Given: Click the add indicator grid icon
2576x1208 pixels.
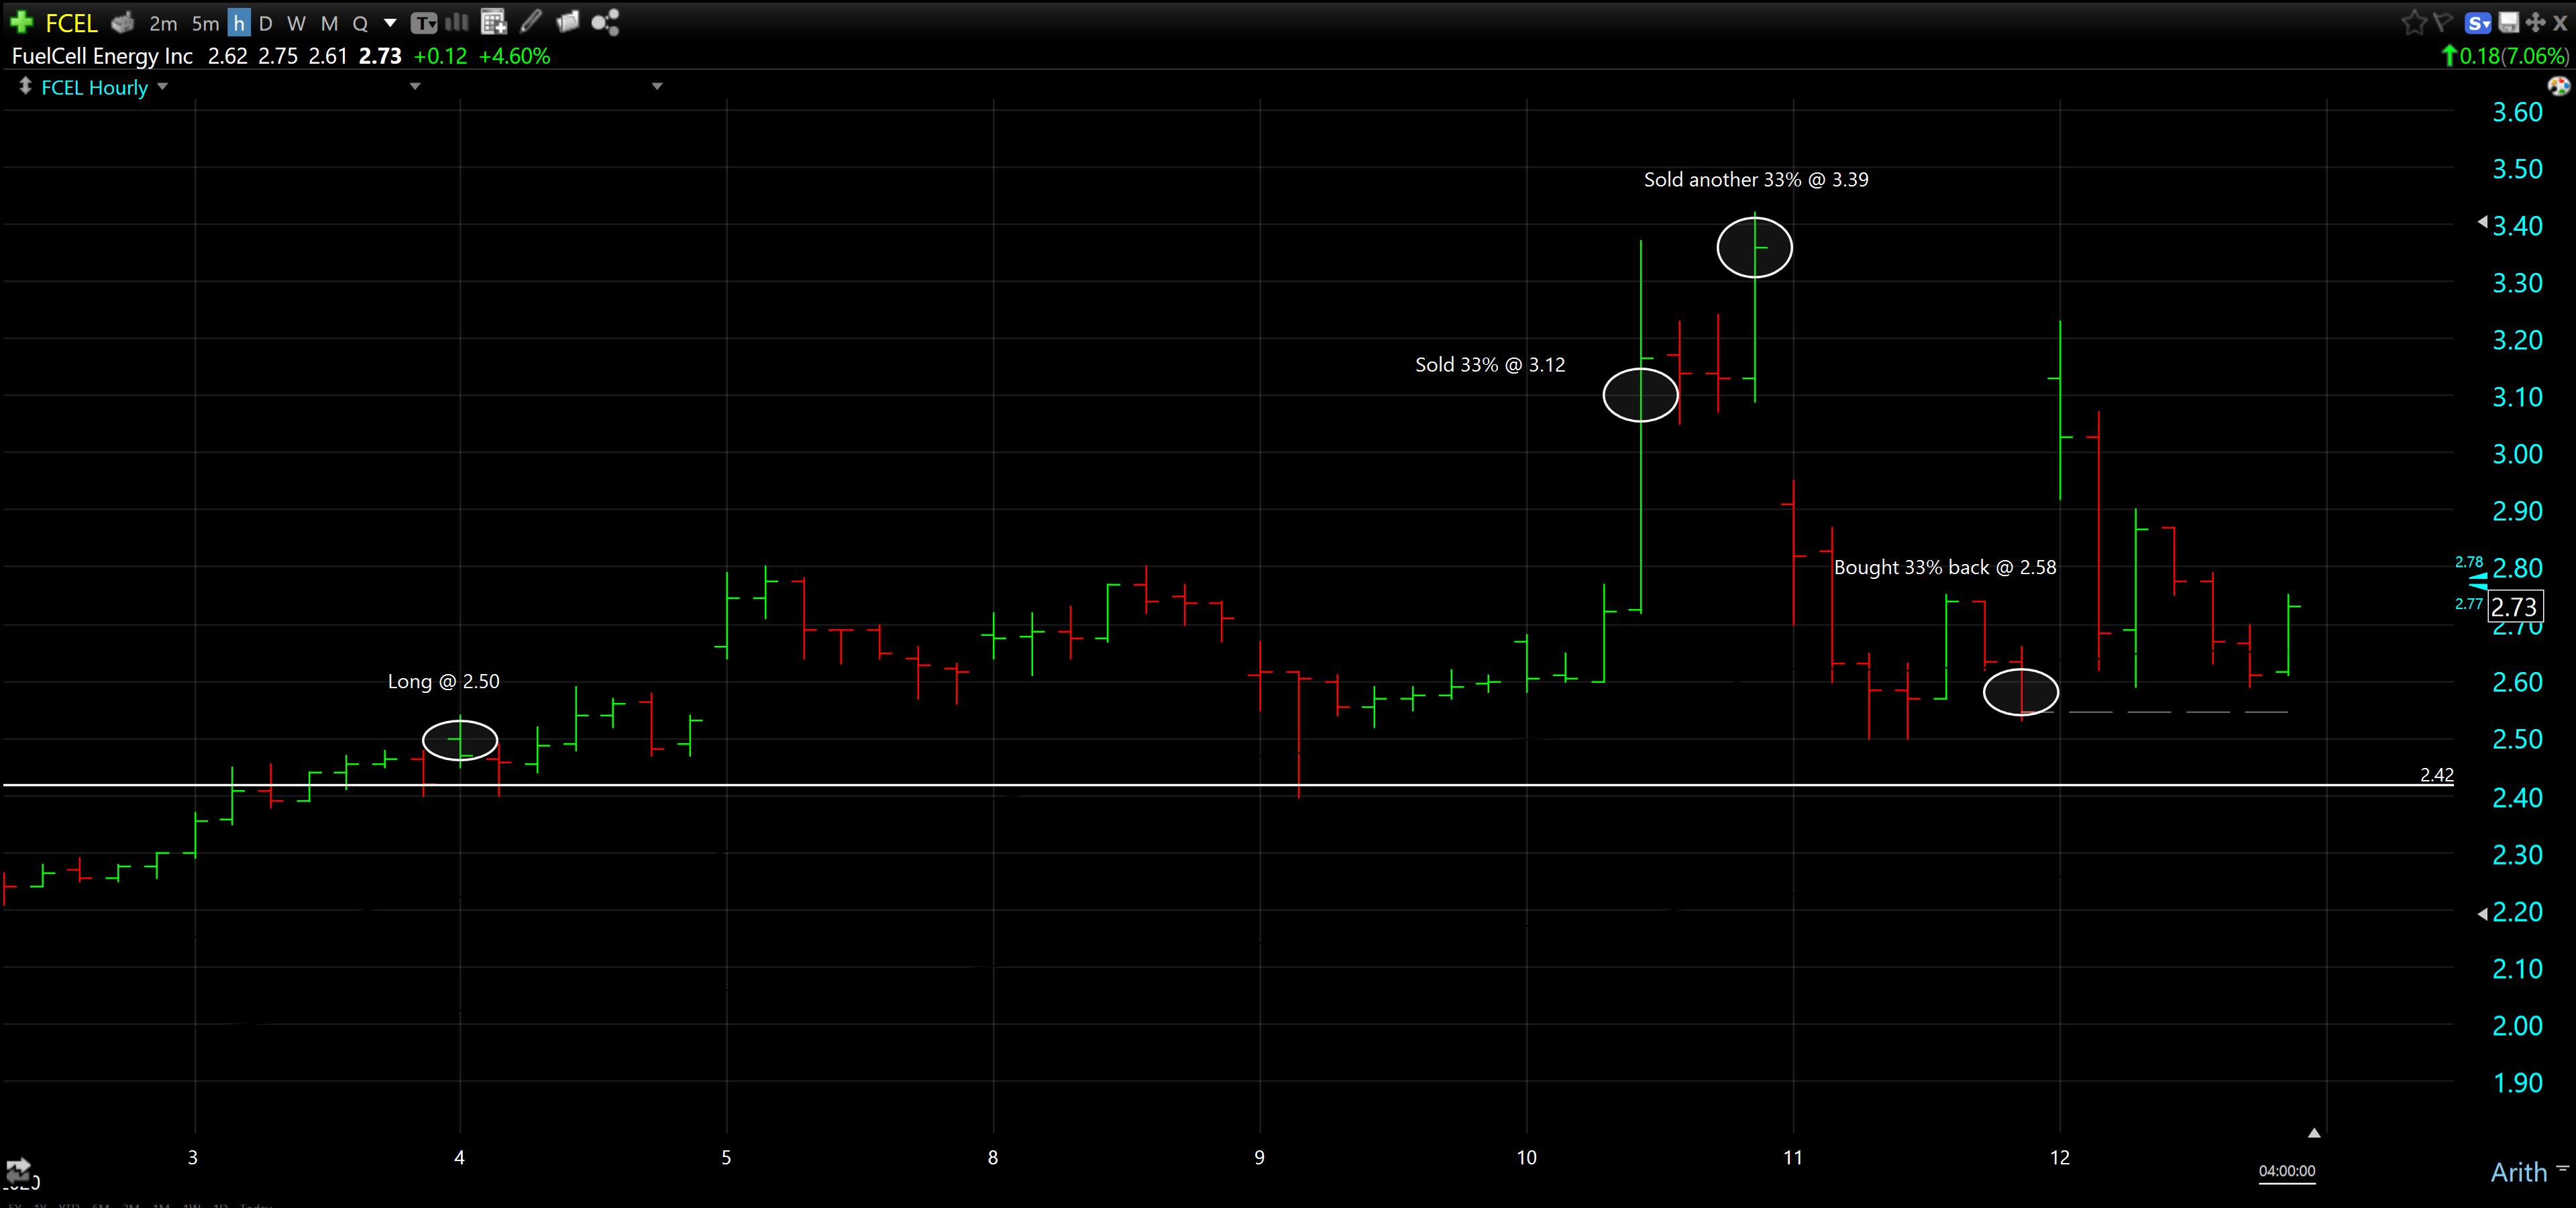Looking at the screenshot, I should [493, 22].
